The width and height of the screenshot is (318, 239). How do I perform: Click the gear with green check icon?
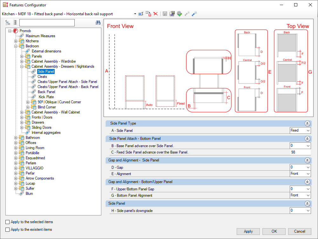point(179,14)
